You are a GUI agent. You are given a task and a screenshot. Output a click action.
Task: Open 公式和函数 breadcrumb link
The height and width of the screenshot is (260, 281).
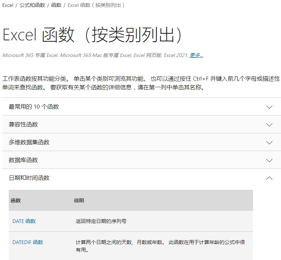(x=32, y=5)
